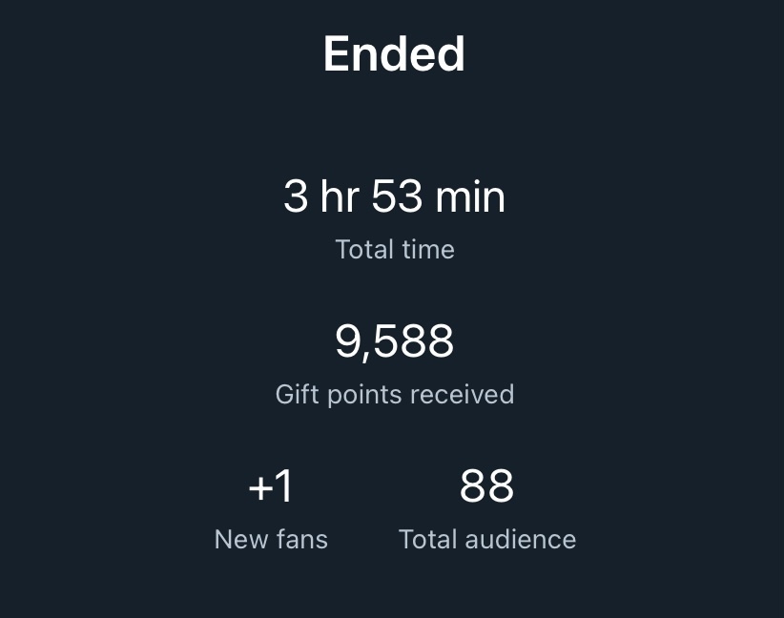View the gift points received details
The width and height of the screenshot is (784, 618).
coord(394,365)
